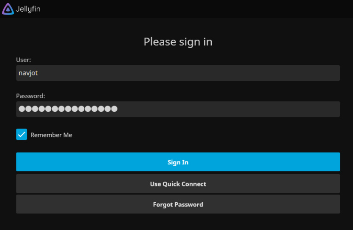Click the Use Quick Connect label text
The height and width of the screenshot is (230, 353).
[178, 184]
